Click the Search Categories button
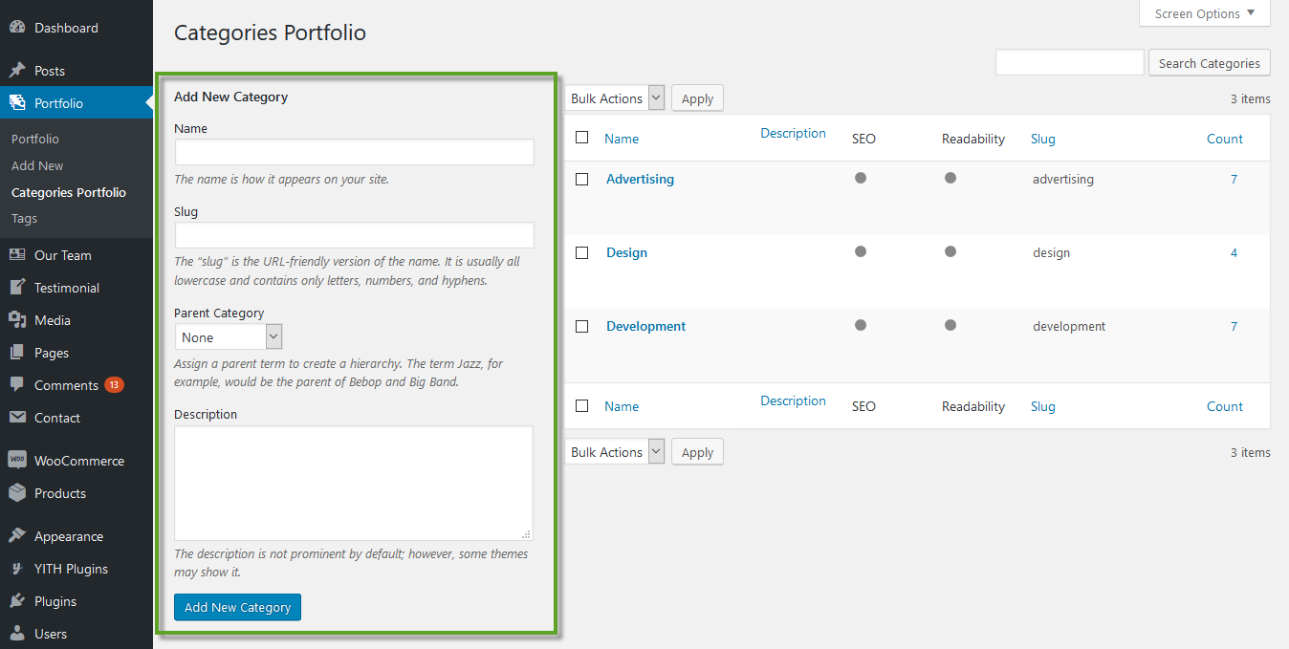1289x649 pixels. click(x=1209, y=63)
